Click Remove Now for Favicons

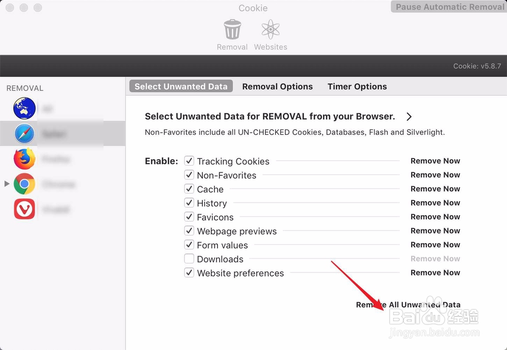[x=435, y=217]
